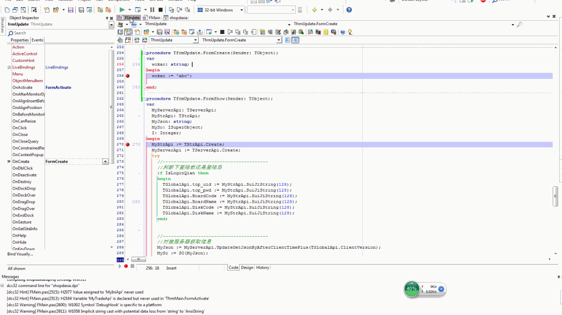The height and width of the screenshot is (315, 562).
Task: Toggle the breakpoint on line 258
Action: tap(127, 76)
